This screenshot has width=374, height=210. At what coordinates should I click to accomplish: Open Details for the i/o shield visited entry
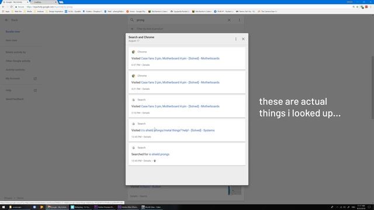tap(147, 137)
